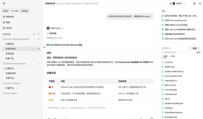Click the config.js file icon
Viewport: 203px width, 119px height.
pos(163,108)
